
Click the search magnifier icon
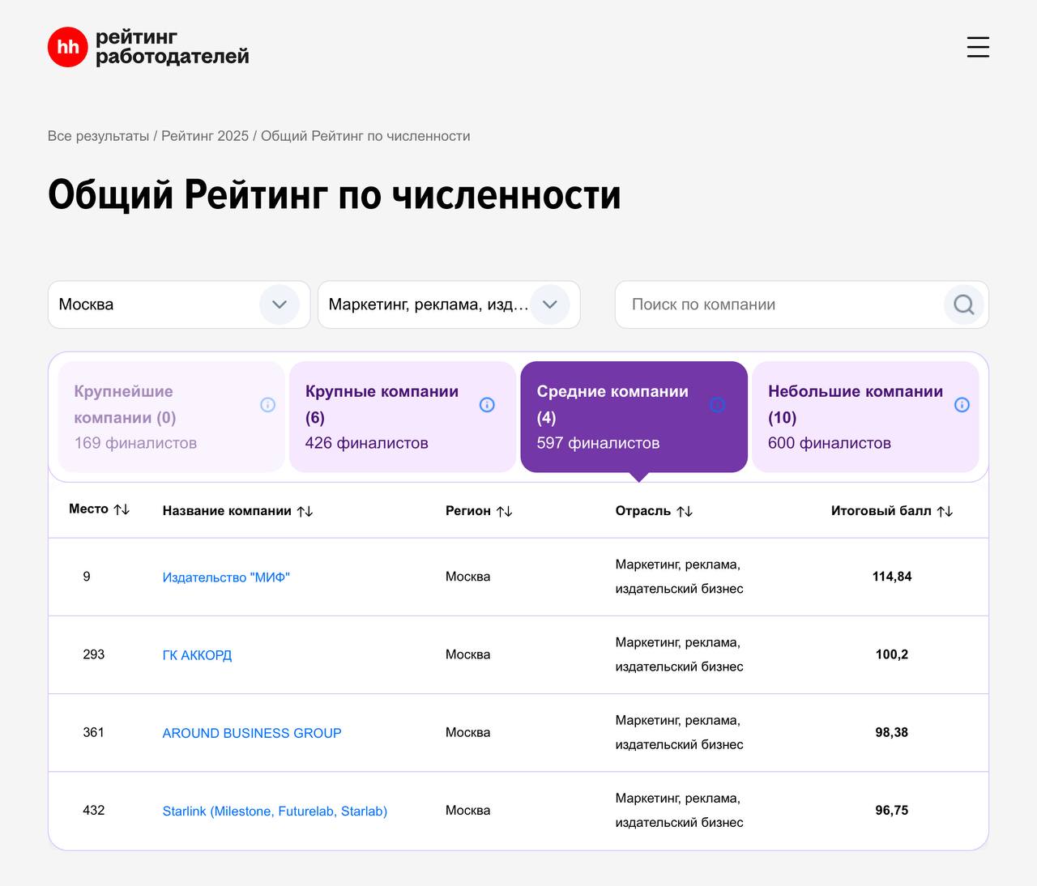(x=963, y=305)
